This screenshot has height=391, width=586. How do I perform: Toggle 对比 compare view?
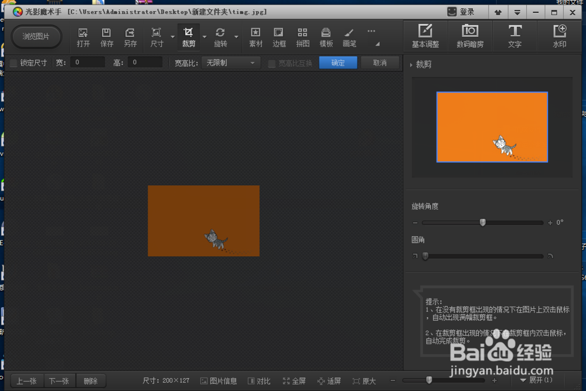point(259,381)
